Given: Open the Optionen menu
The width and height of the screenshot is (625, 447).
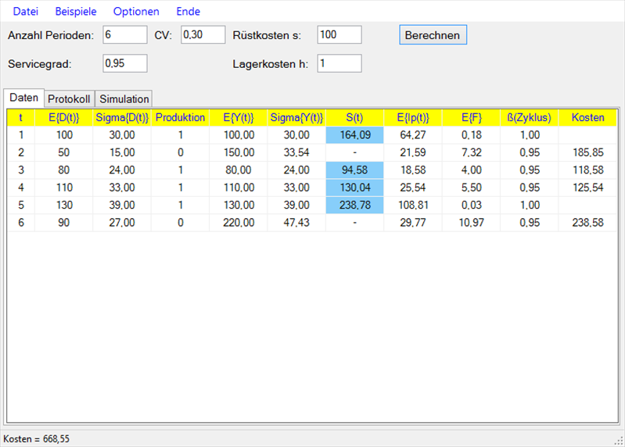Looking at the screenshot, I should pos(136,12).
